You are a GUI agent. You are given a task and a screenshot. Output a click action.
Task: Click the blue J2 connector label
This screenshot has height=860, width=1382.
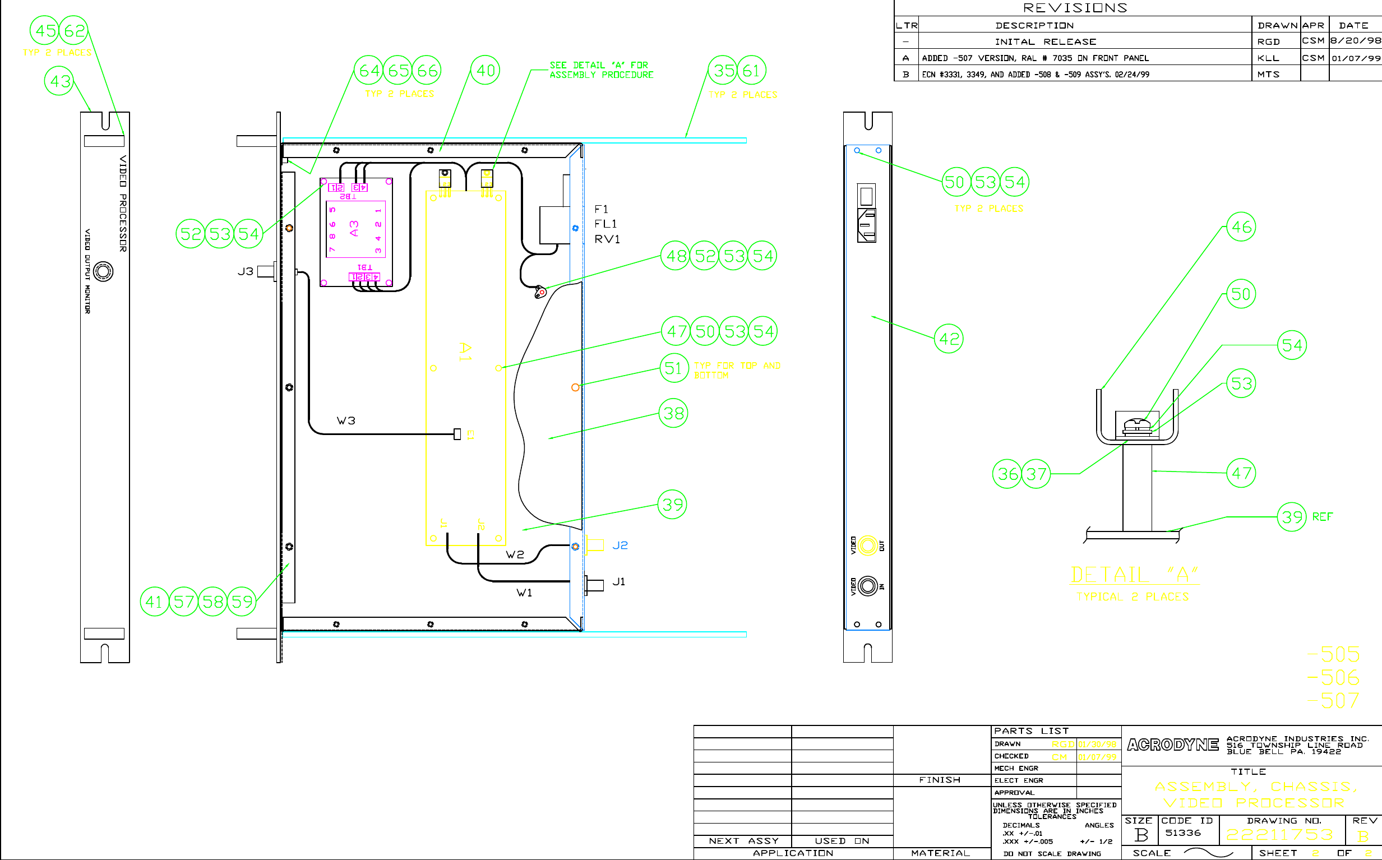click(x=620, y=545)
